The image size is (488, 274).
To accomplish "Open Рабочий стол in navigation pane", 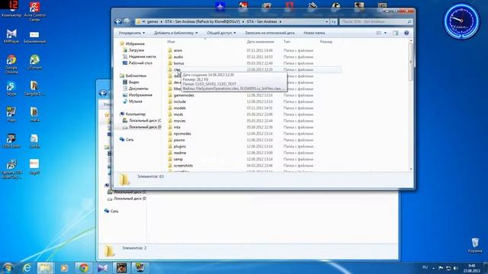I will pos(137,63).
